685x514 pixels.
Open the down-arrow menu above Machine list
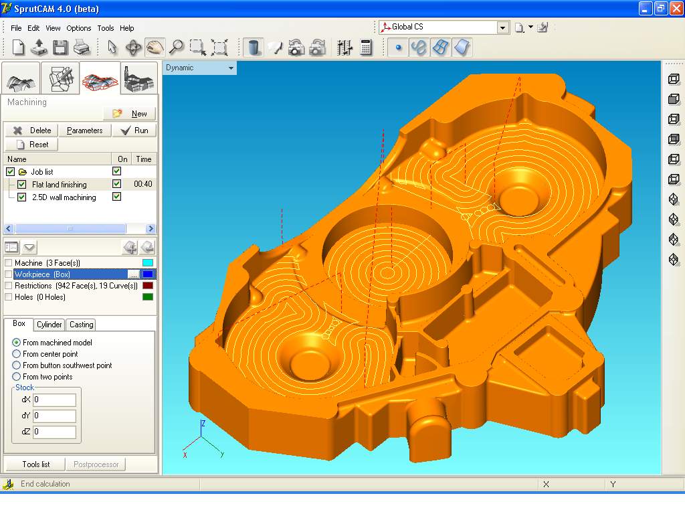point(30,247)
